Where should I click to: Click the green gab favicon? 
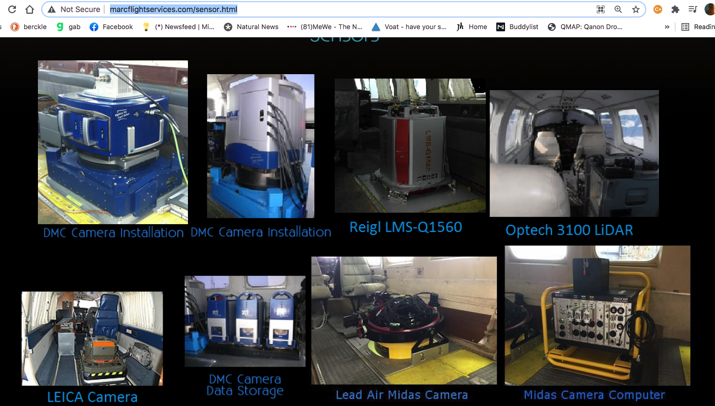click(x=60, y=27)
